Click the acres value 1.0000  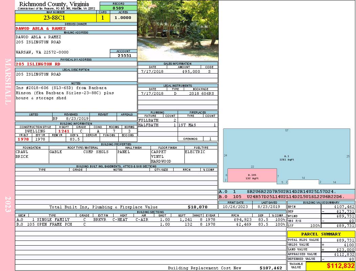click(123, 18)
